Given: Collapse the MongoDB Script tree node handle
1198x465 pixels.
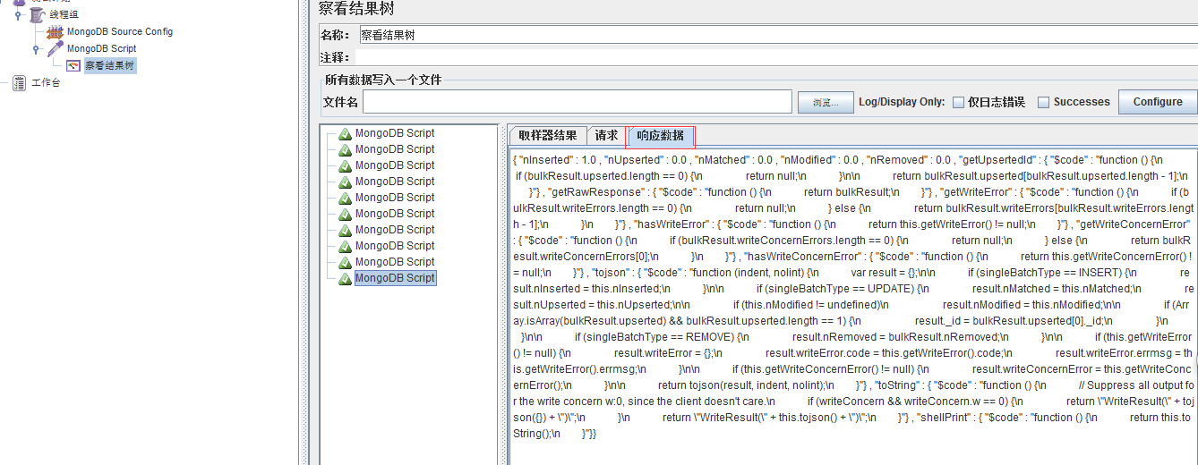Looking at the screenshot, I should 37,49.
